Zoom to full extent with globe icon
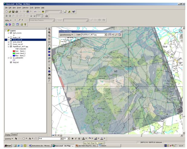 pyautogui.click(x=49, y=49)
